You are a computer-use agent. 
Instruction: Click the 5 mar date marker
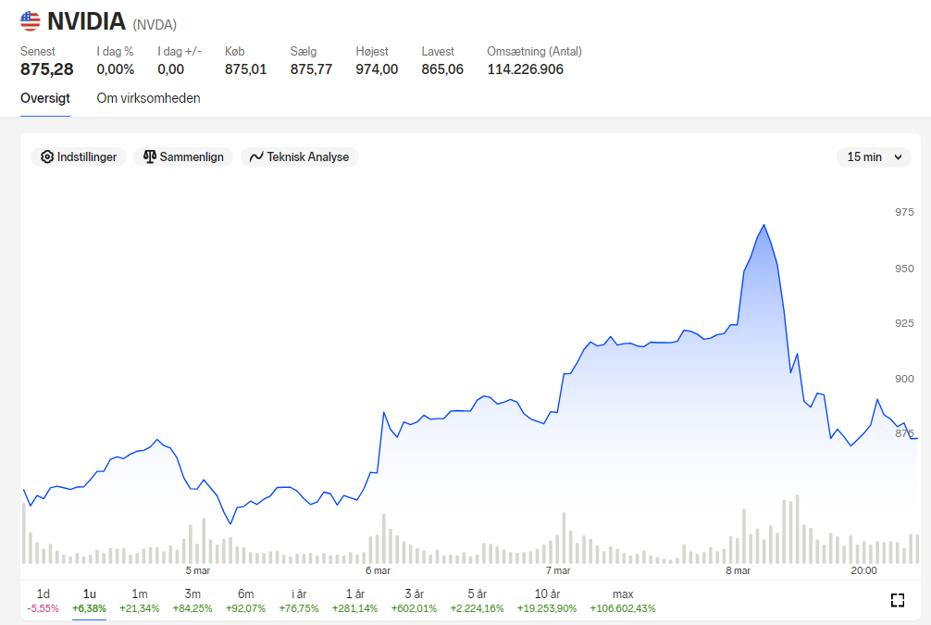(198, 570)
